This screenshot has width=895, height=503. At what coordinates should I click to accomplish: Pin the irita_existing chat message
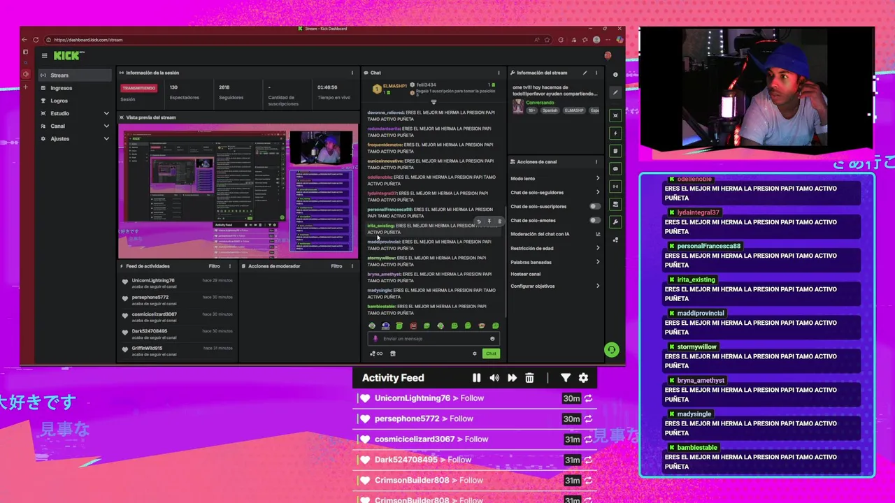coord(489,221)
